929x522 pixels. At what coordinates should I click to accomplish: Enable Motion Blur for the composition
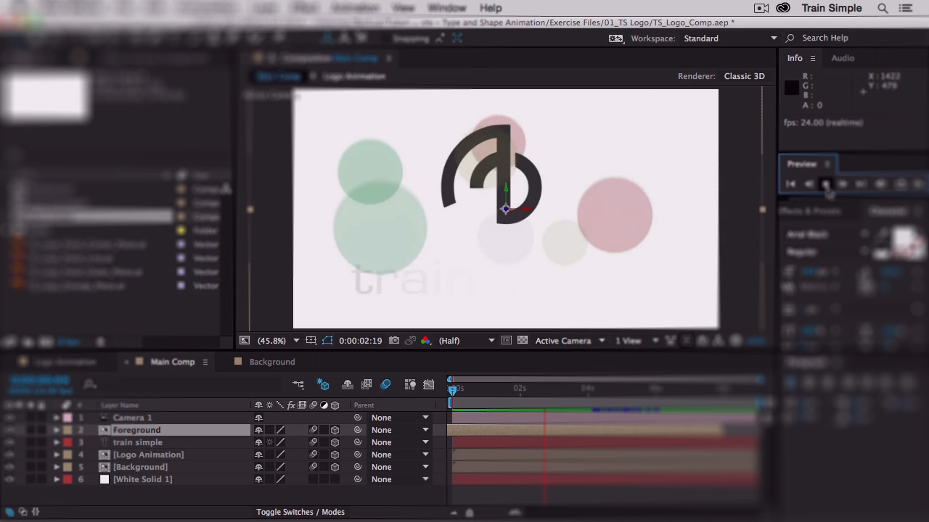[385, 384]
